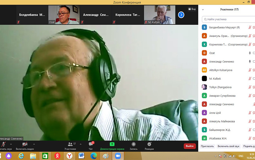Expand audio options arrow beside microphone
This screenshot has width=255, height=160.
coord(11,144)
